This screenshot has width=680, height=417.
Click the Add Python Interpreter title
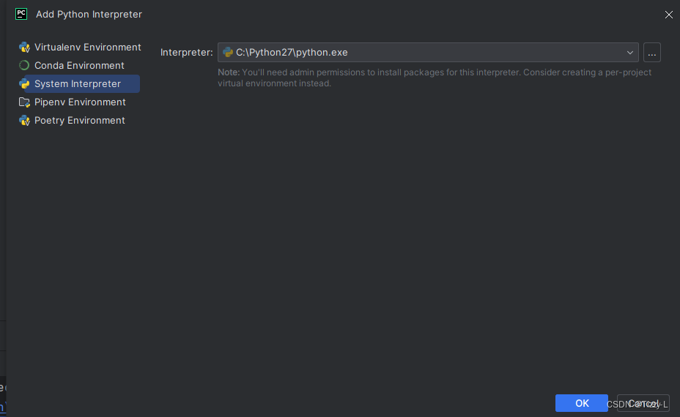[x=89, y=15]
